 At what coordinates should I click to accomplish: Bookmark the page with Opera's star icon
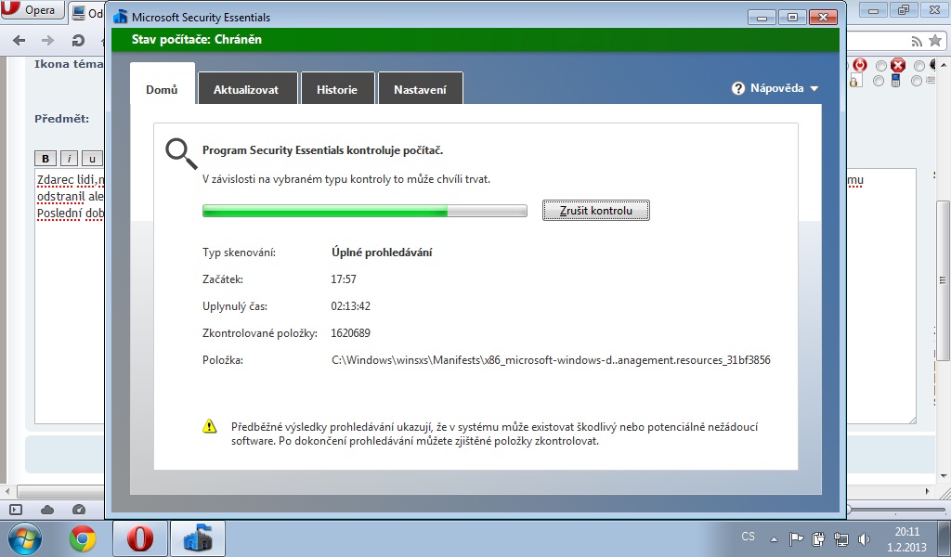tap(935, 41)
